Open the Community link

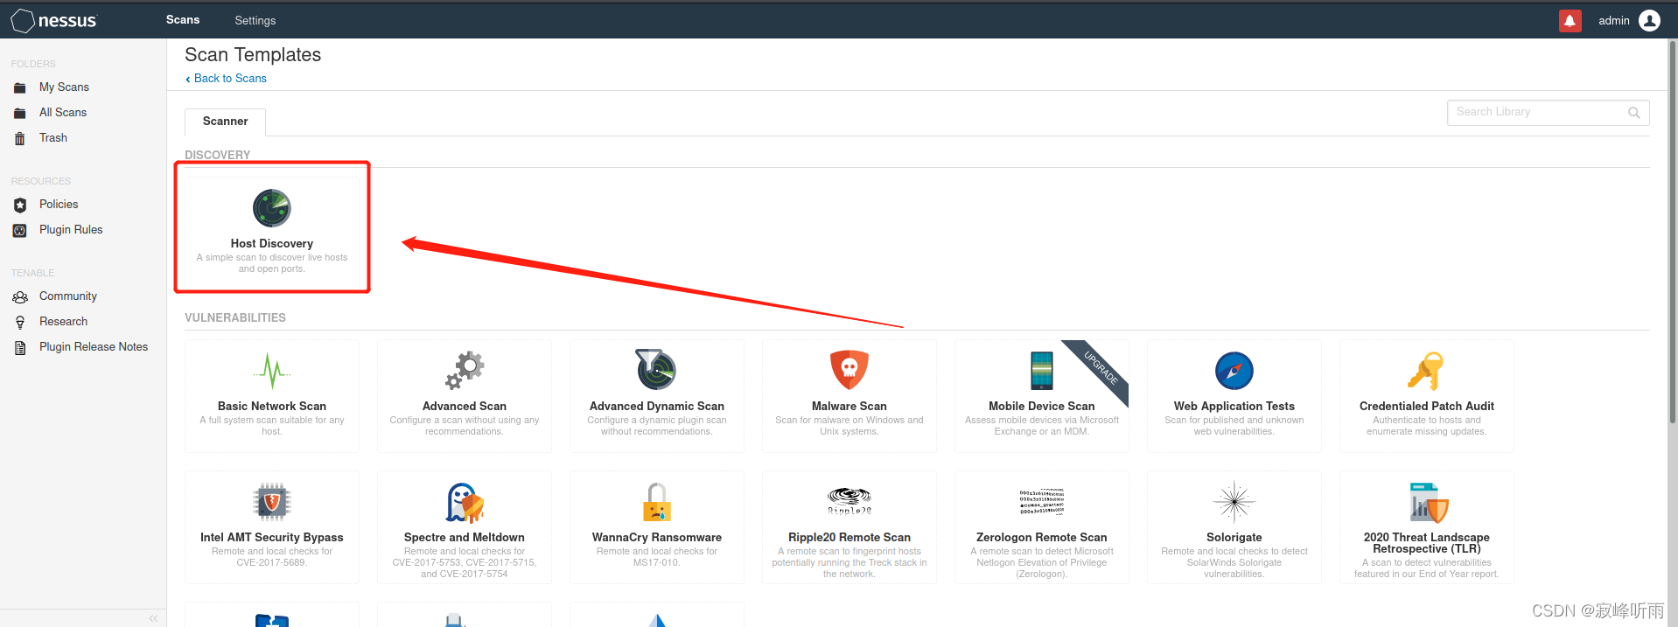point(68,296)
